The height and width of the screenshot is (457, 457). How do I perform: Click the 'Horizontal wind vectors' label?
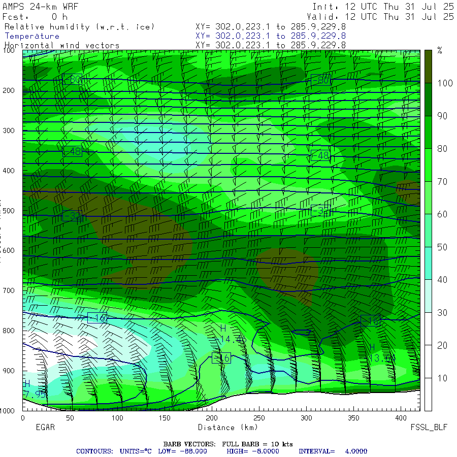point(62,46)
